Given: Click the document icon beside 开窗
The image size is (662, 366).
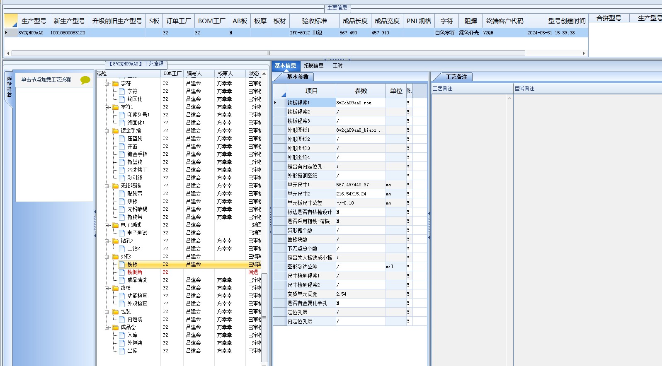Looking at the screenshot, I should coord(122,147).
